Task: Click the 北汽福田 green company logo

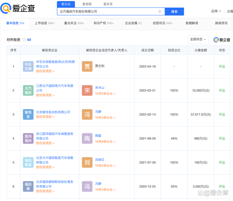Action: 28,91
